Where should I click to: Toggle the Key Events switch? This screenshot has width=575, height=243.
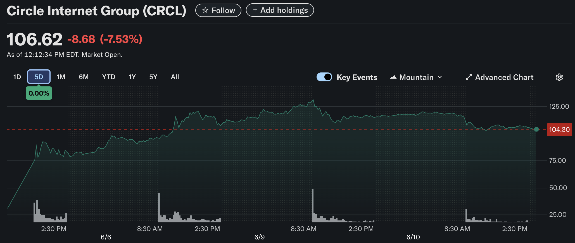point(324,77)
